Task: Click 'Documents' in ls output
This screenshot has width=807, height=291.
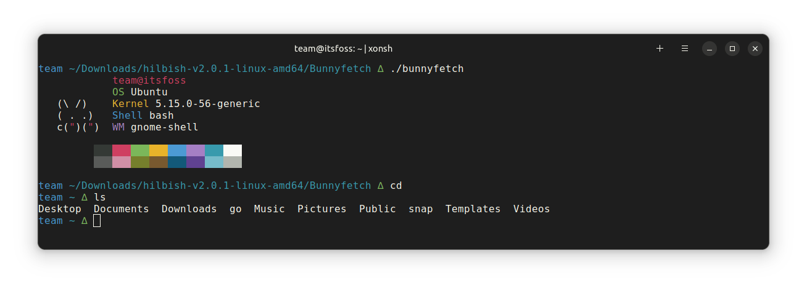Action: [122, 209]
